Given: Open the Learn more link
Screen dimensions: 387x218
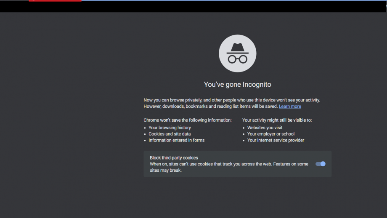Looking at the screenshot, I should pyautogui.click(x=290, y=106).
